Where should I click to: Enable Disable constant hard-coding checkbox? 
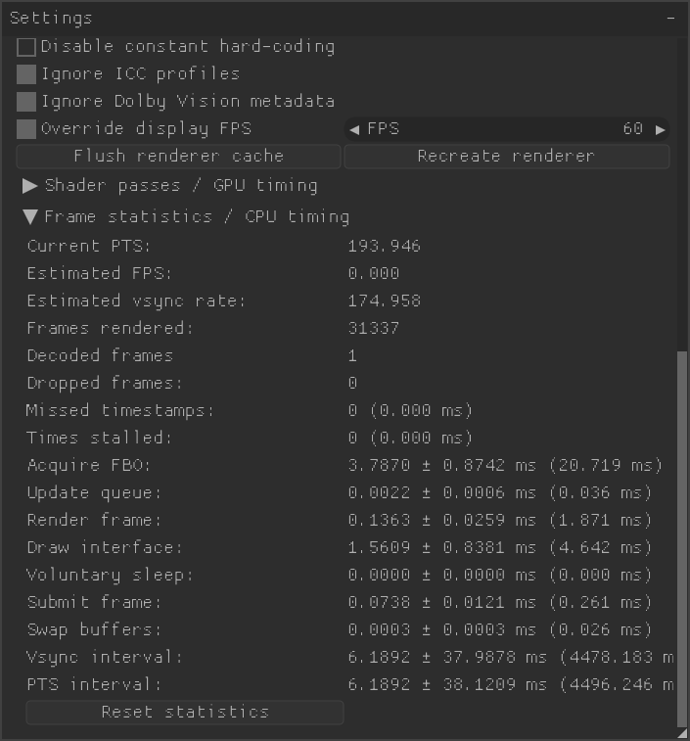pos(26,47)
